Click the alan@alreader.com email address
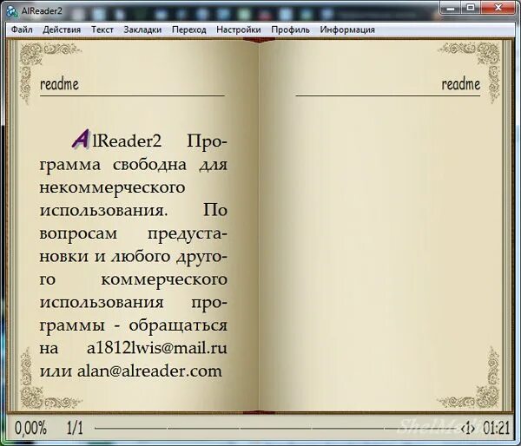 [149, 371]
